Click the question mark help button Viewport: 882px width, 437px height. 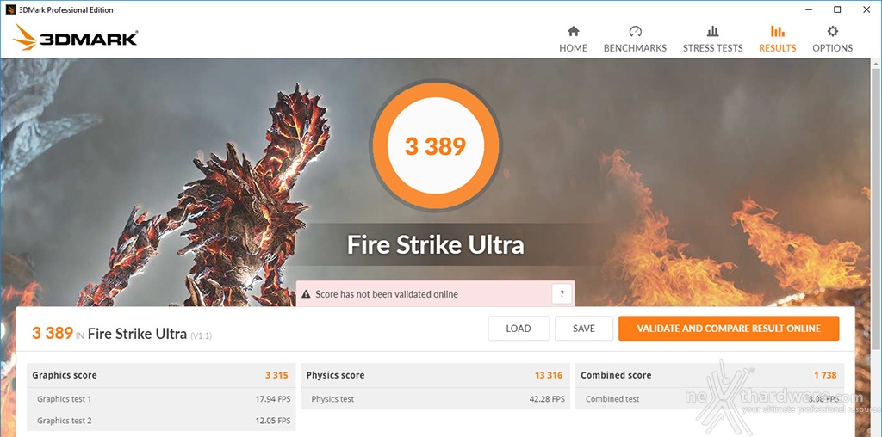click(562, 293)
